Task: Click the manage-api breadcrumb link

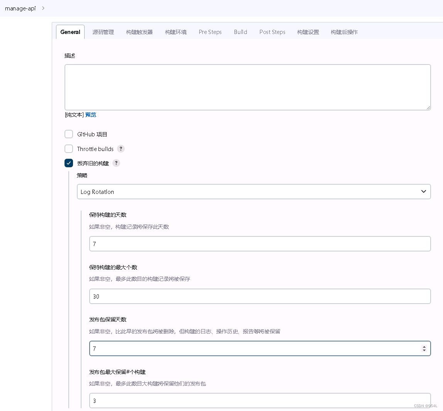Action: (20, 8)
